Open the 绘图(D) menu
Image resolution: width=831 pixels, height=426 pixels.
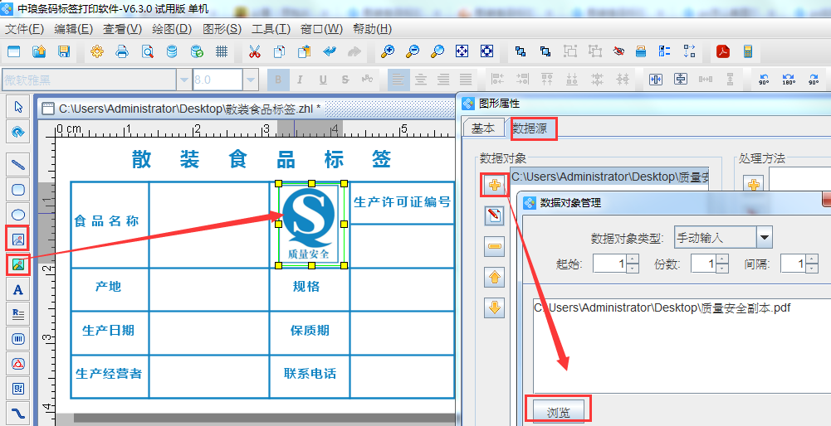[x=172, y=28]
